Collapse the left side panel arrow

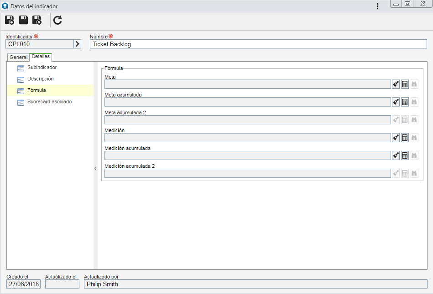point(95,168)
